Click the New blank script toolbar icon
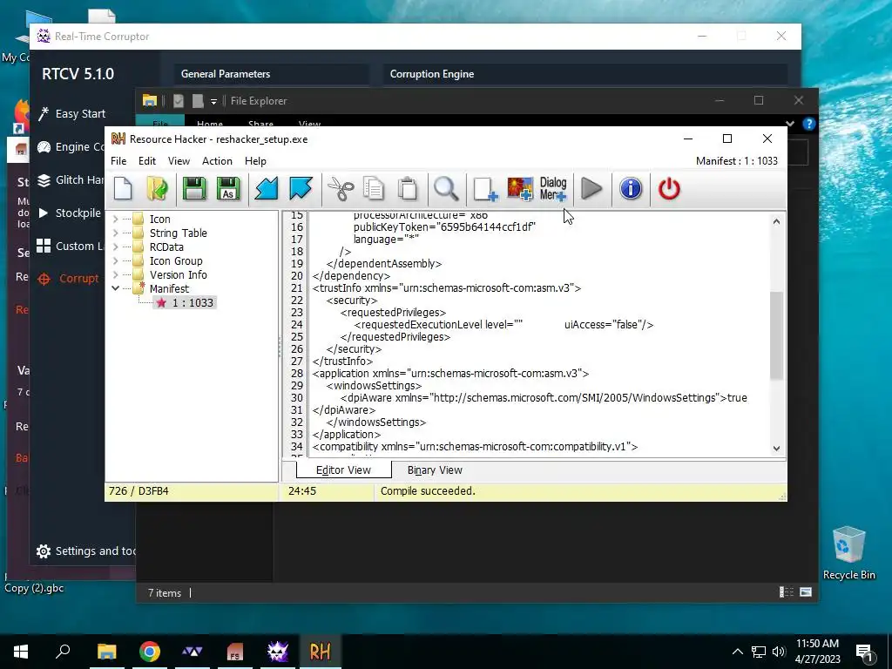The image size is (892, 669). 123,189
